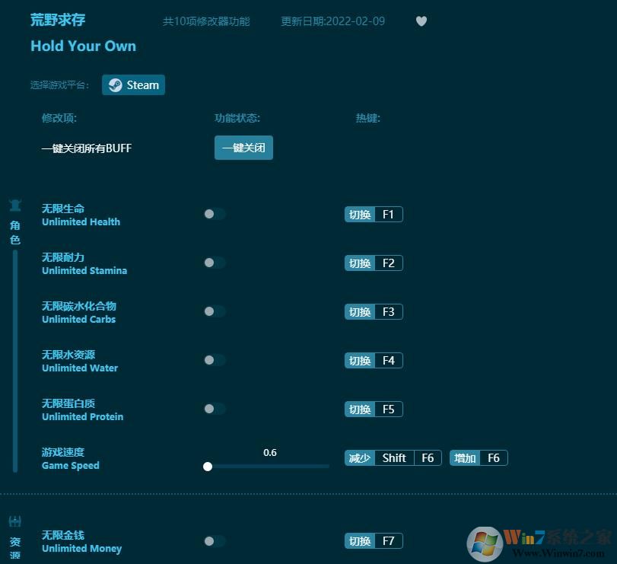Select the Steam platform option
Screen dimensions: 617x564
133,84
